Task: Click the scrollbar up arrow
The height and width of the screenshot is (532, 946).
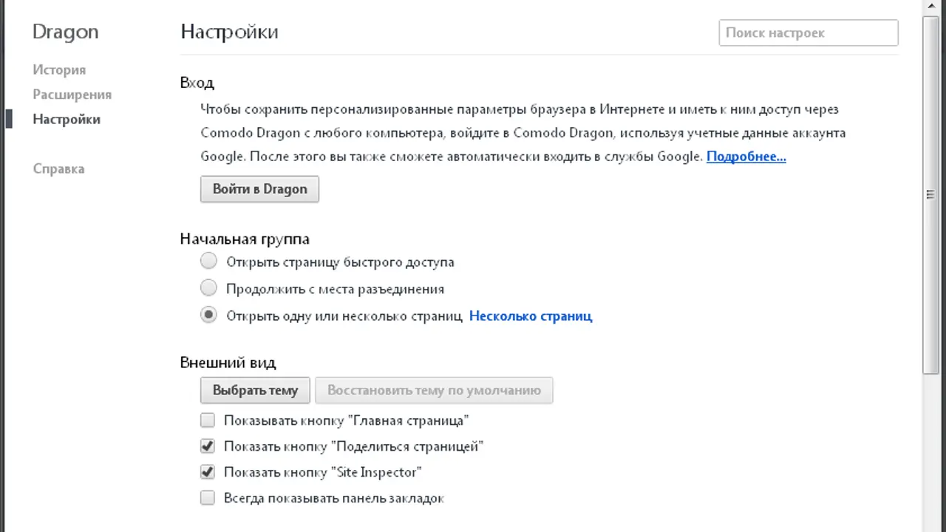Action: (x=930, y=6)
